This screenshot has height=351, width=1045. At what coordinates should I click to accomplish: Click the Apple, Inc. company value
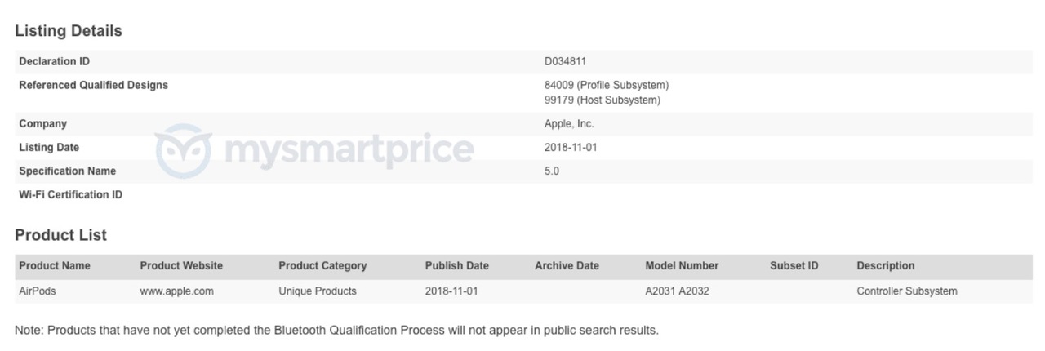pyautogui.click(x=569, y=124)
